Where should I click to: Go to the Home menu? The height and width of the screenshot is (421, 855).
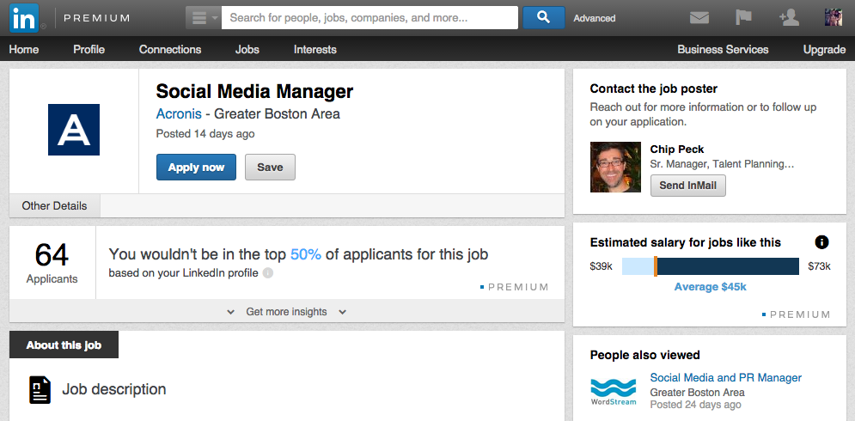point(24,49)
